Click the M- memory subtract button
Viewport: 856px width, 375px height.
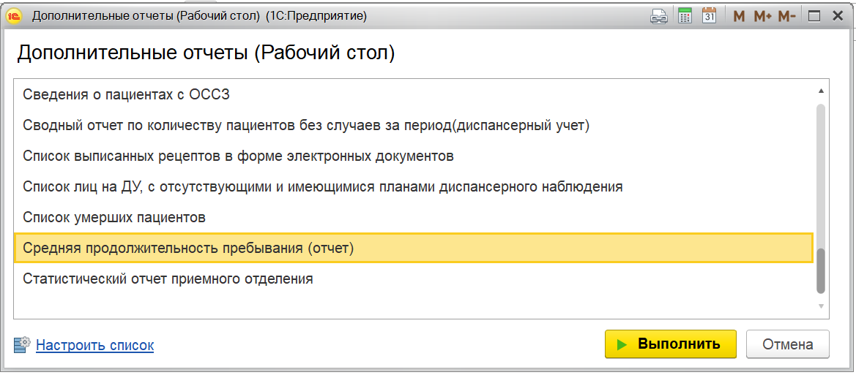click(786, 16)
